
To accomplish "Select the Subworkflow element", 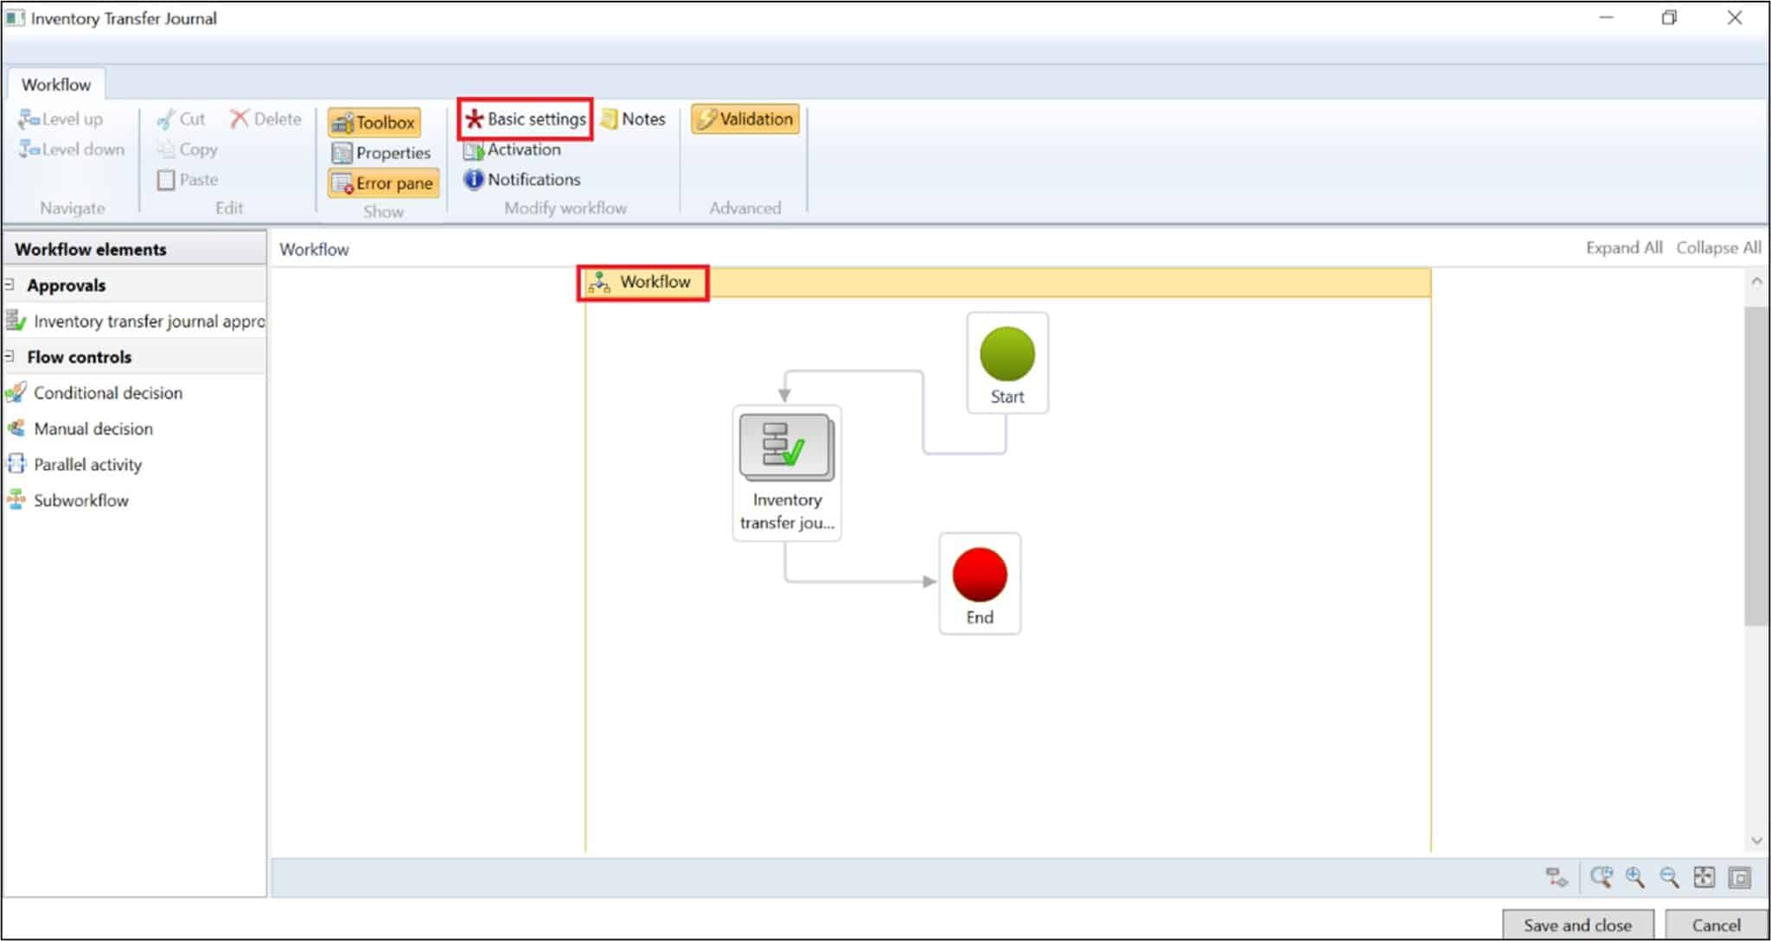I will (x=80, y=500).
